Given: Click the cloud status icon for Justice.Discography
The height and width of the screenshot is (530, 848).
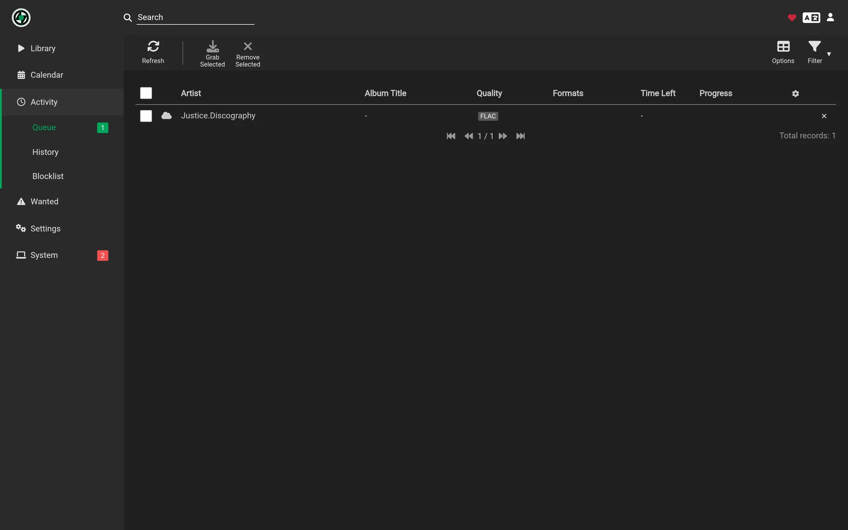Looking at the screenshot, I should [x=166, y=116].
